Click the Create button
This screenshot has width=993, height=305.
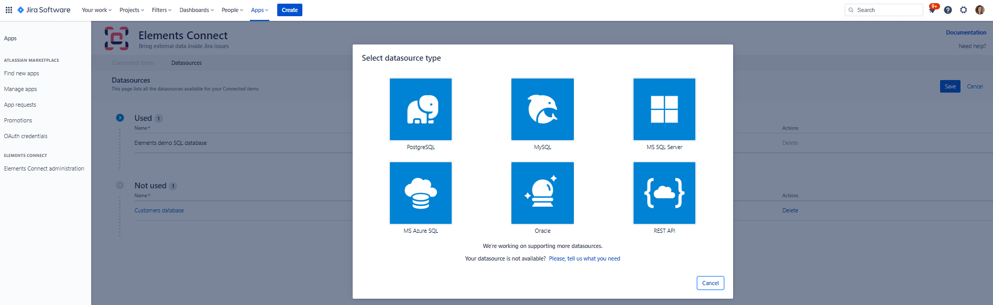pos(289,10)
